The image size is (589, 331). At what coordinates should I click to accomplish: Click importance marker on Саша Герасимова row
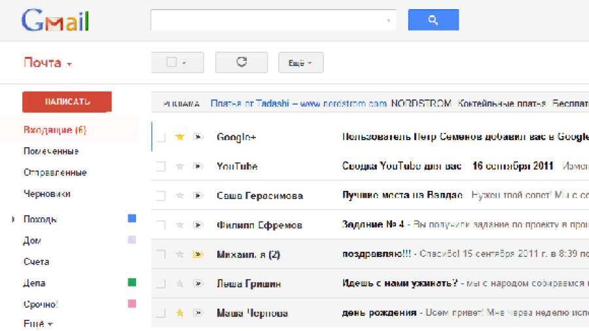coord(198,196)
